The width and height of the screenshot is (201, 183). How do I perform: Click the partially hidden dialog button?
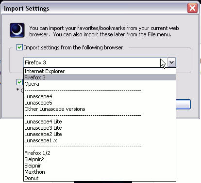tap(184, 105)
